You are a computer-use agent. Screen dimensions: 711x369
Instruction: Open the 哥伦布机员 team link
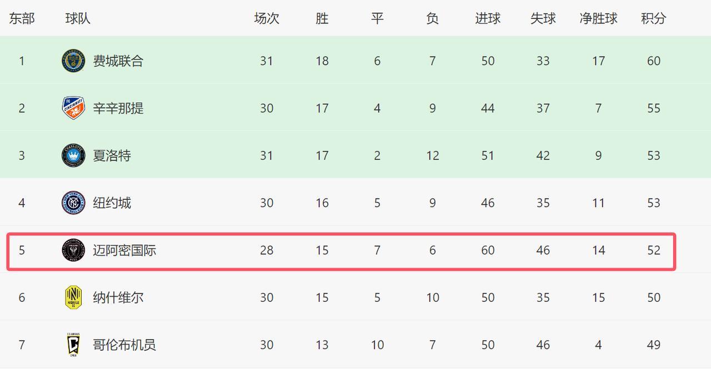(x=124, y=345)
